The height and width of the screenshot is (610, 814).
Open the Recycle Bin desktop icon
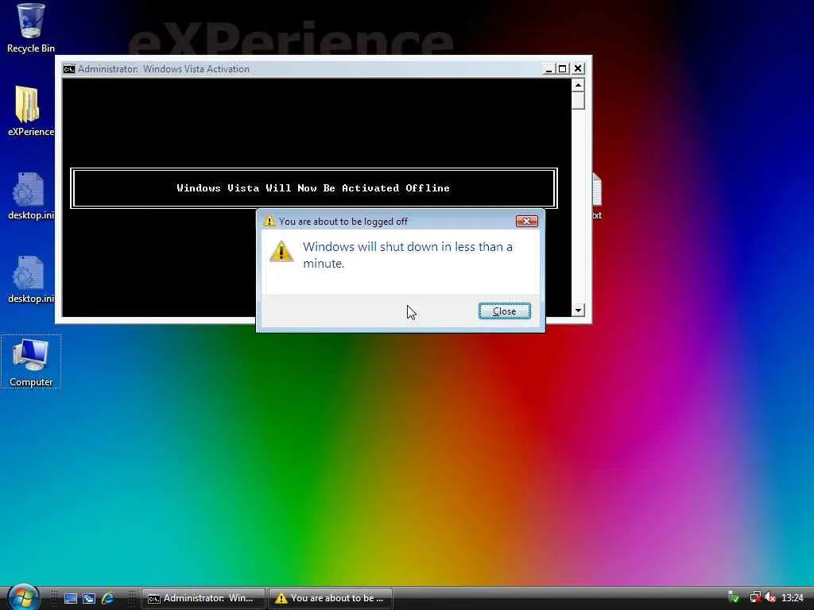pos(31,27)
